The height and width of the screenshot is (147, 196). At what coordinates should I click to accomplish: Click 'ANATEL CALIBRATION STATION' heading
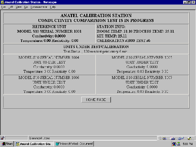(96, 15)
